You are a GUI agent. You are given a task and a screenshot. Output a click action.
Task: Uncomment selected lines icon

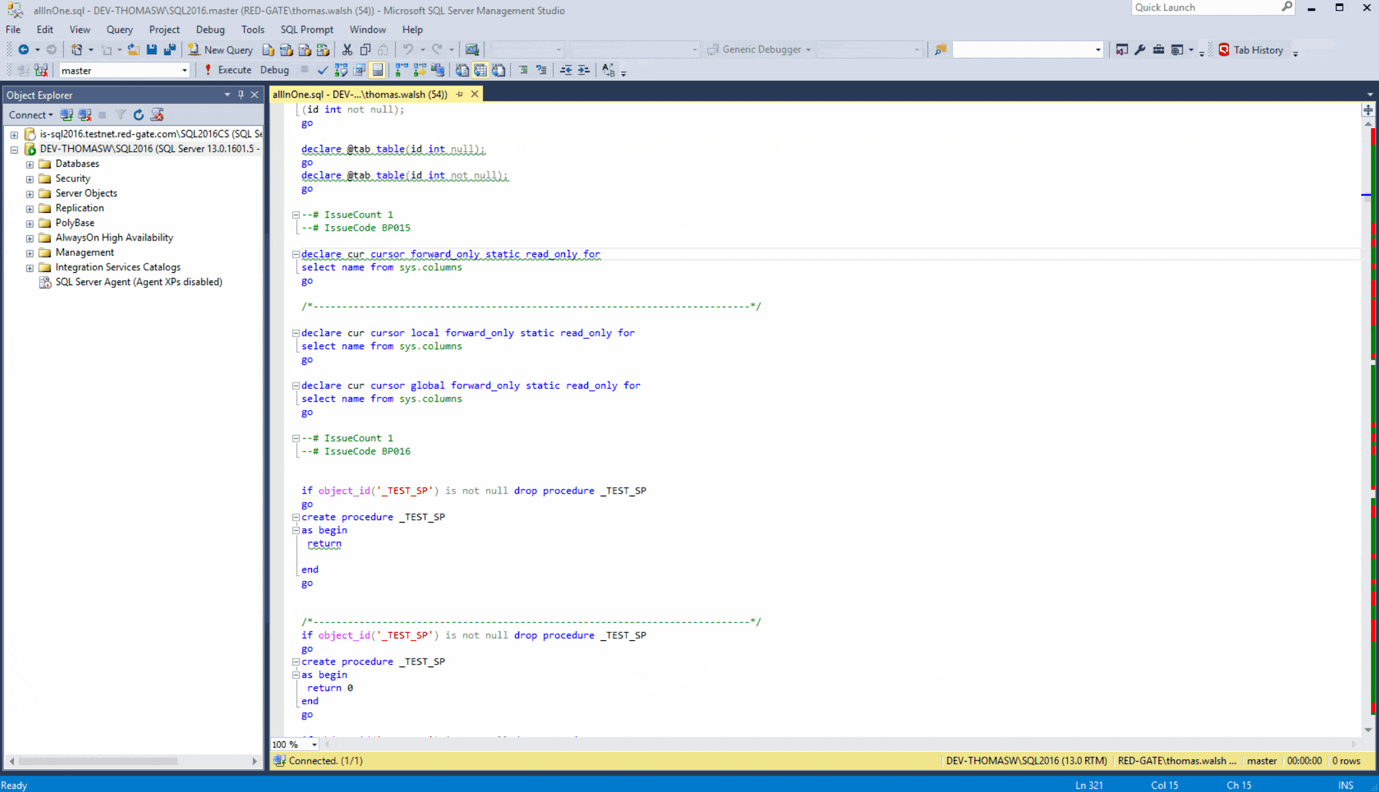(x=542, y=70)
